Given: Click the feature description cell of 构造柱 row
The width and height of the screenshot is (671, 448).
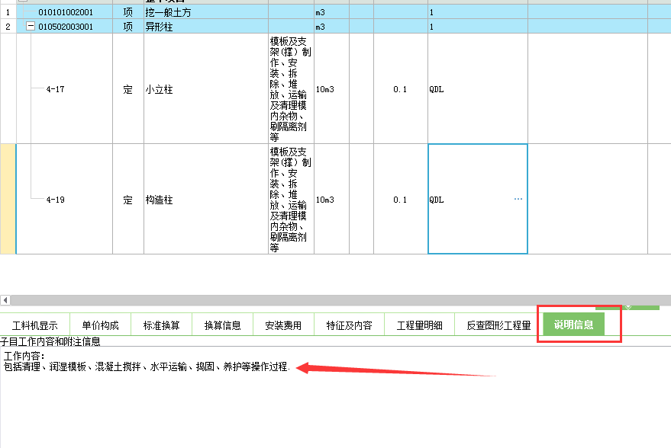Looking at the screenshot, I should click(291, 200).
